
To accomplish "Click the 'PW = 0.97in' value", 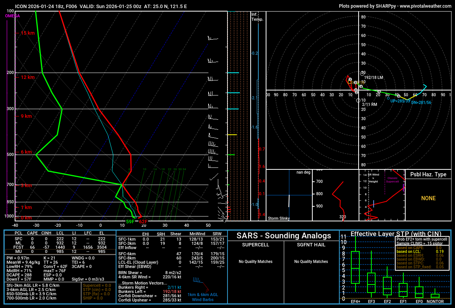I will tap(18, 258).
